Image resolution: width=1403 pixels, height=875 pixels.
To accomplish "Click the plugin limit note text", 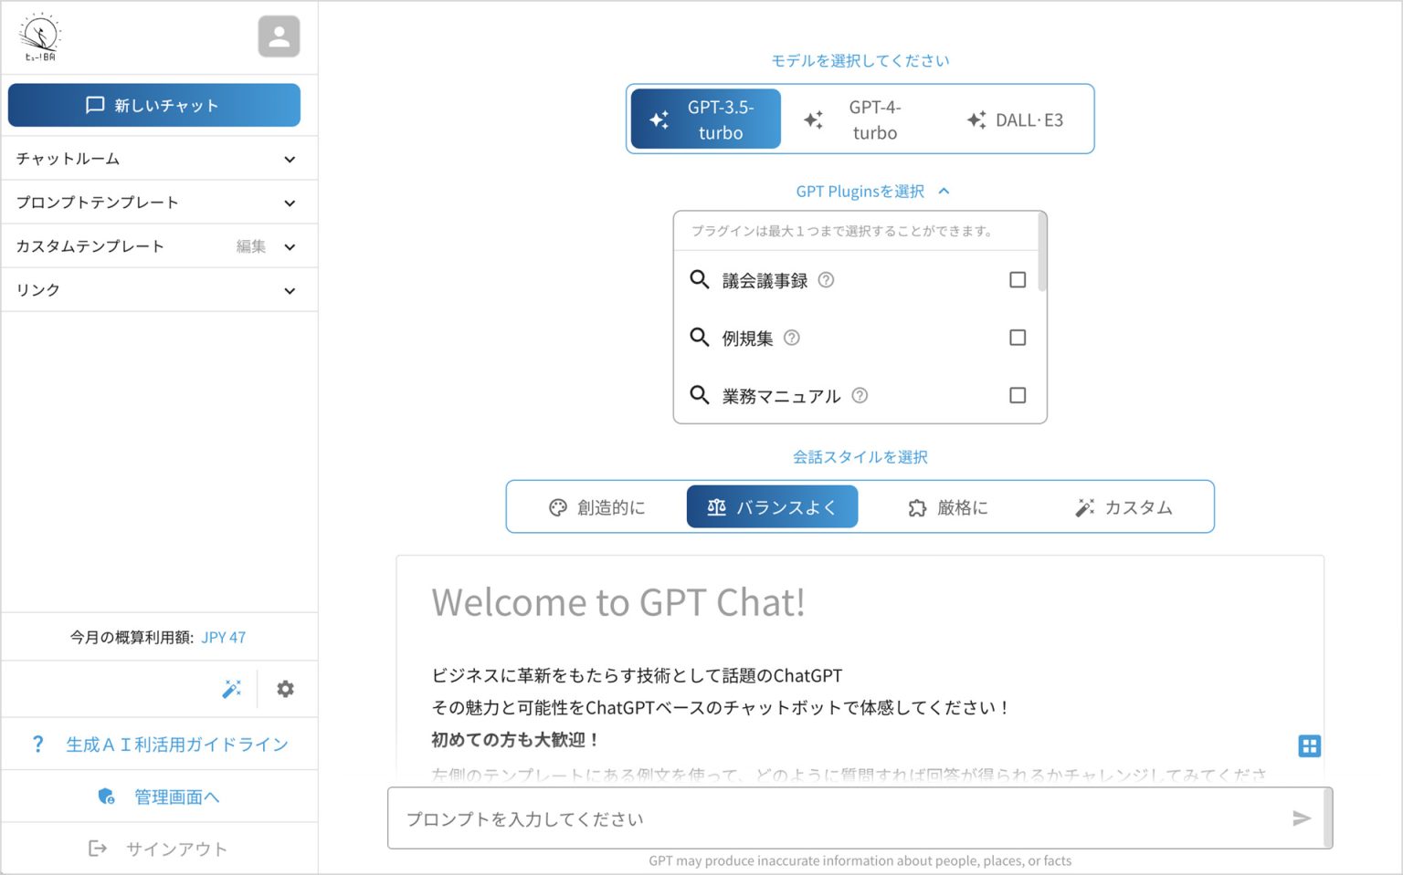I will click(x=841, y=231).
